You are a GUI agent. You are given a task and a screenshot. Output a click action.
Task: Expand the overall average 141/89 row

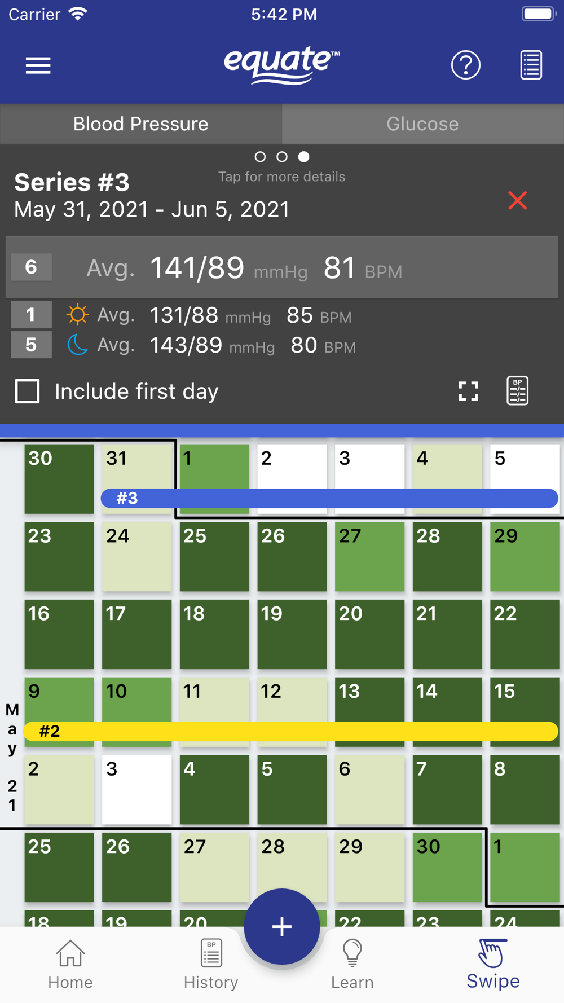282,267
